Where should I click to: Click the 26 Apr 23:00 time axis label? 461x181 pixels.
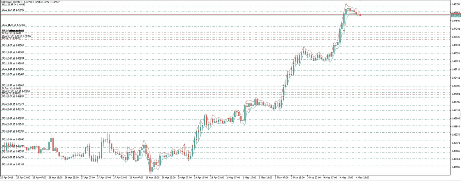(71, 177)
